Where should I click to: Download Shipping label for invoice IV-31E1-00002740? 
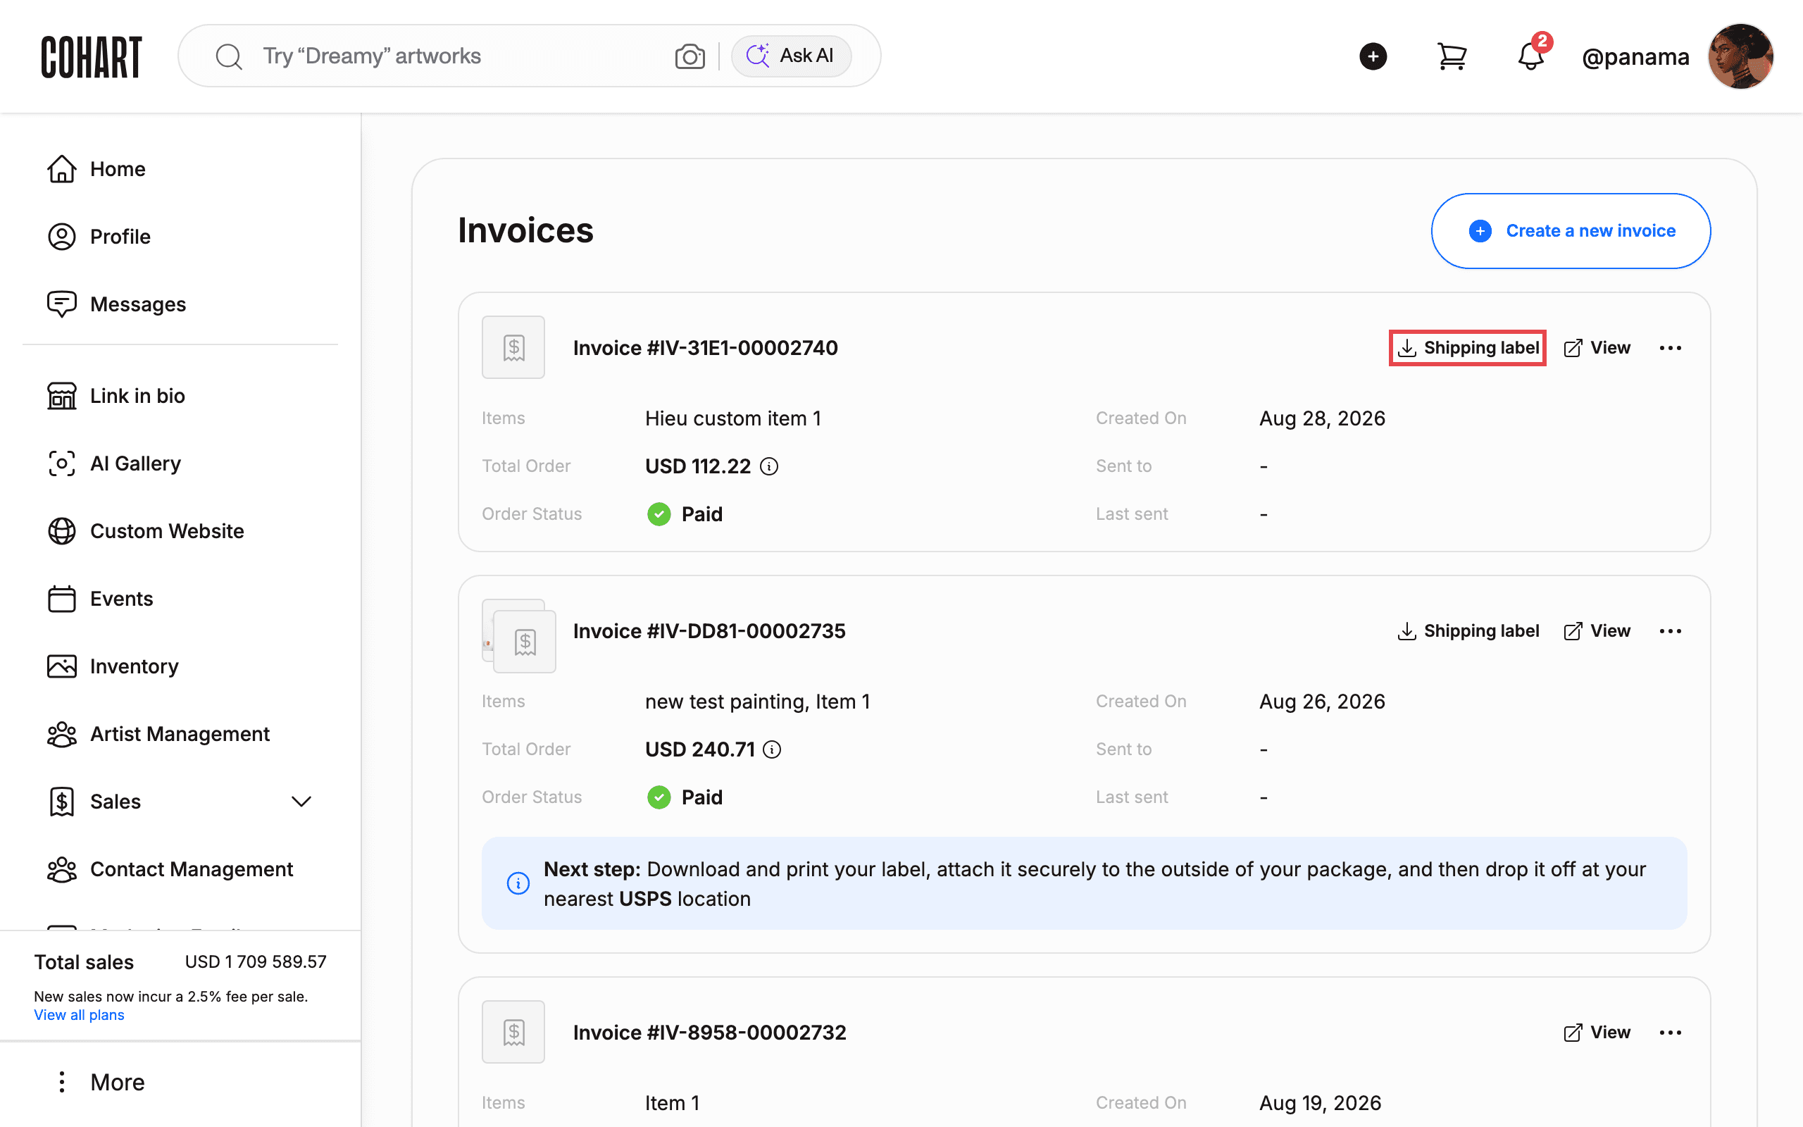(1468, 348)
